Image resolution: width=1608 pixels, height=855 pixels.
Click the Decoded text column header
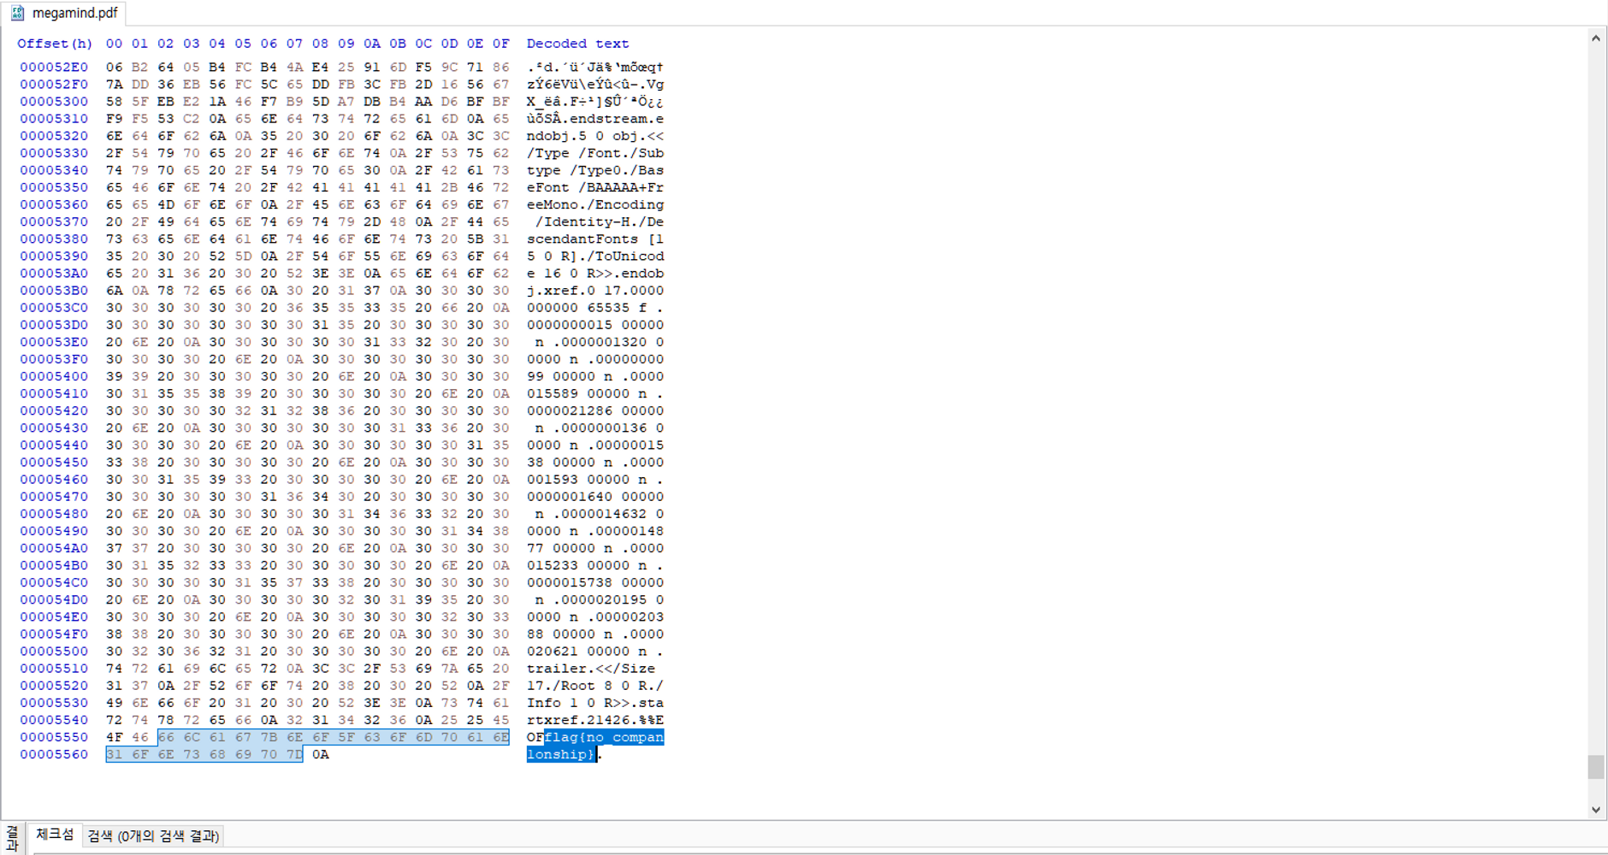coord(577,44)
